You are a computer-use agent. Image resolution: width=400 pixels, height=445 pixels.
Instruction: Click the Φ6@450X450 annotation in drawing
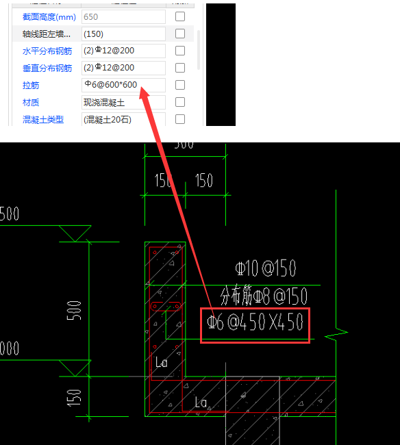[x=255, y=322]
